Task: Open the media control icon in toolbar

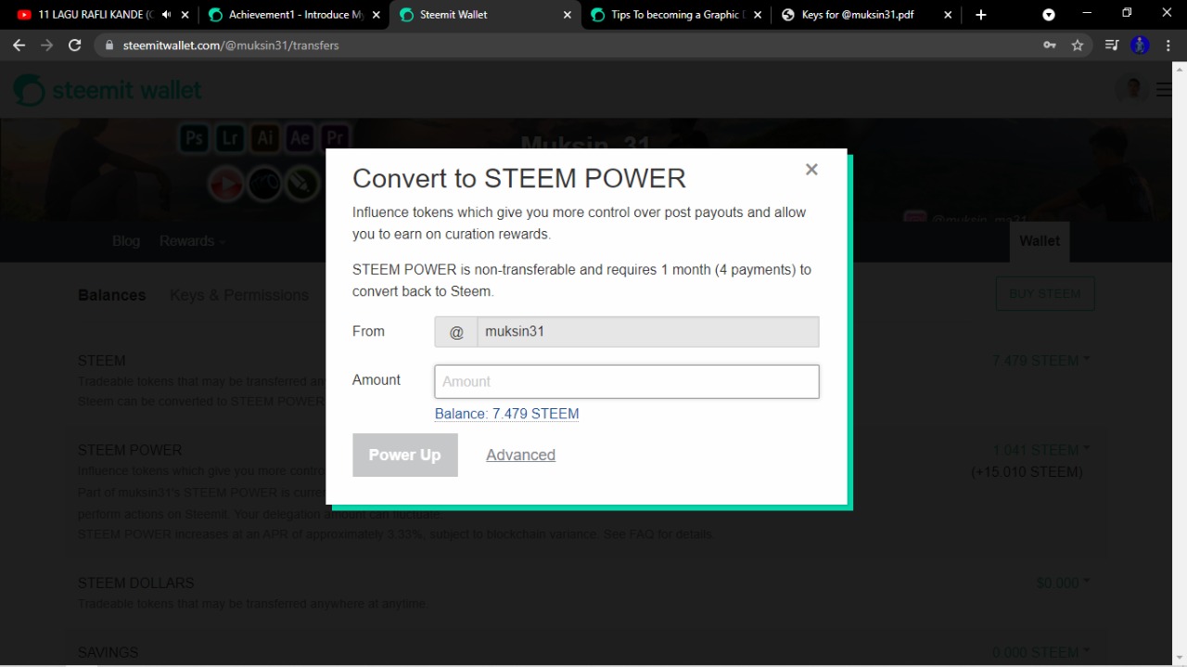Action: click(x=1112, y=45)
